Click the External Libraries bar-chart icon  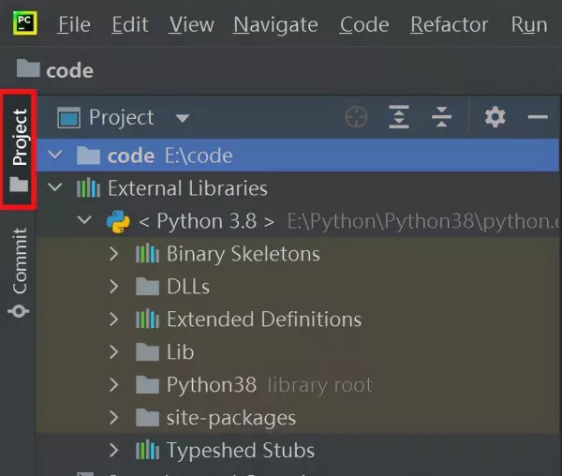[x=88, y=187]
